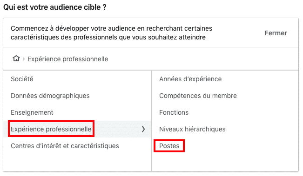The width and height of the screenshot is (303, 176).
Task: Click the home icon in the breadcrumb
Action: [x=16, y=59]
